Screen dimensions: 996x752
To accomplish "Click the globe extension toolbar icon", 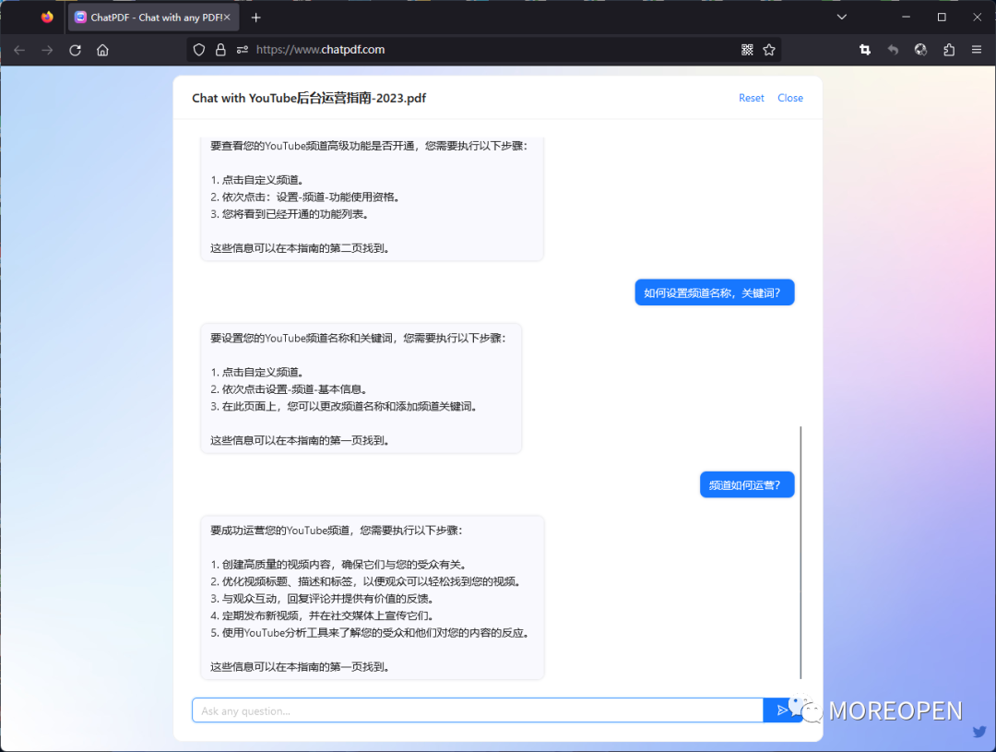I will click(x=920, y=50).
